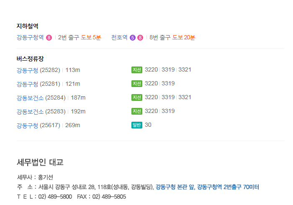The width and height of the screenshot is (293, 205).
Task: Click 지선 badge for stop 25284
Action: (137, 97)
